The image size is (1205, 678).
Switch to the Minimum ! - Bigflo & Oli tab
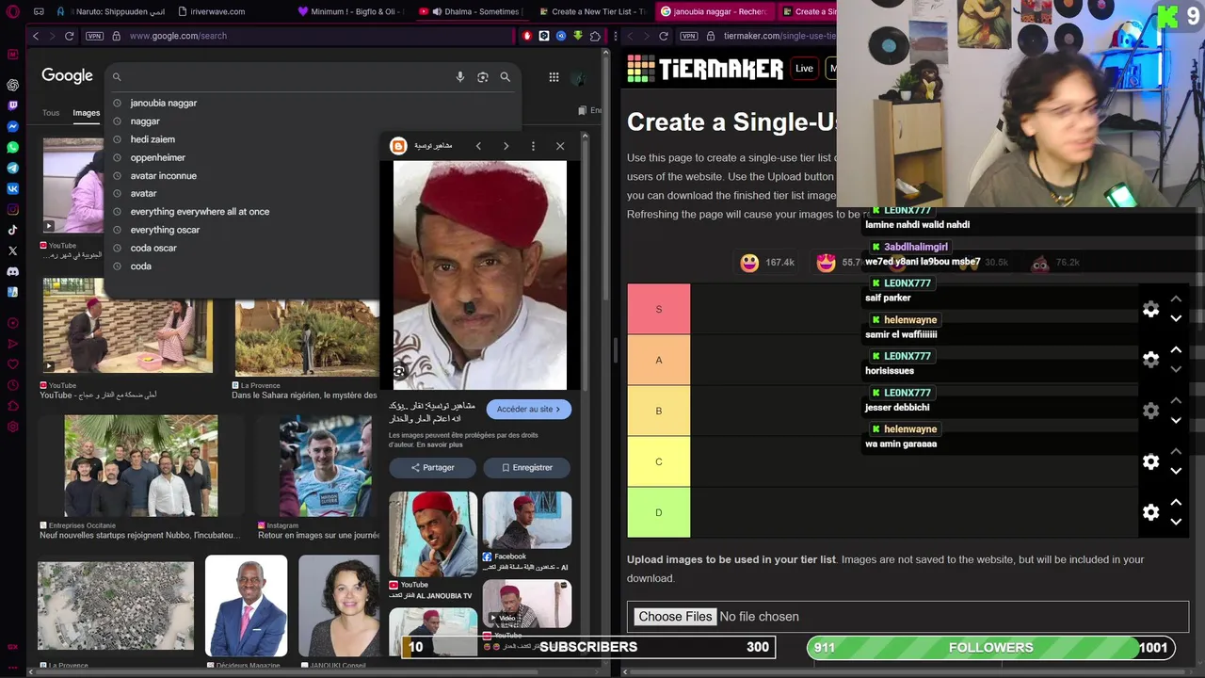pyautogui.click(x=350, y=11)
